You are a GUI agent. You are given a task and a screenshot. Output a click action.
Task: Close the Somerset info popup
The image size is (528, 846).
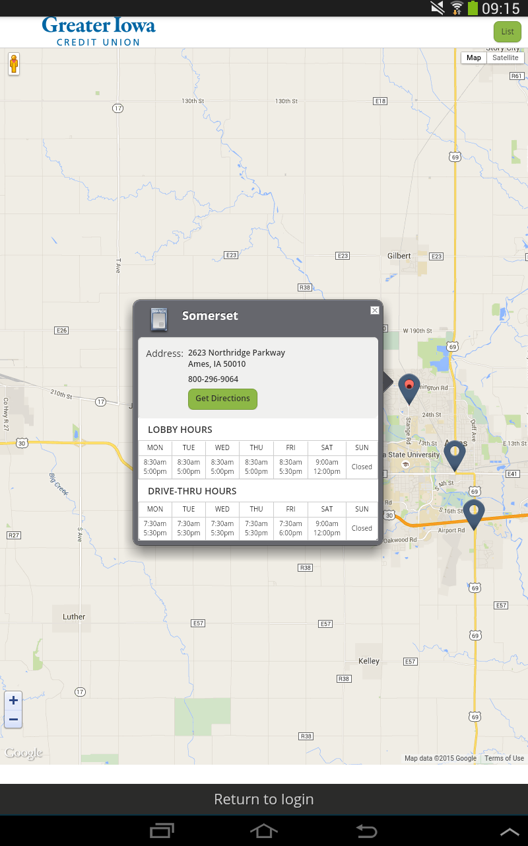click(375, 310)
